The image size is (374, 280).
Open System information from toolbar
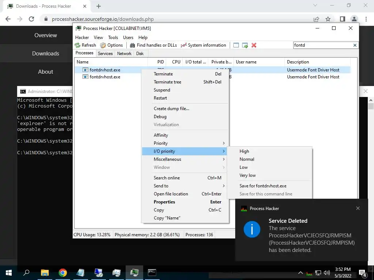pos(203,45)
